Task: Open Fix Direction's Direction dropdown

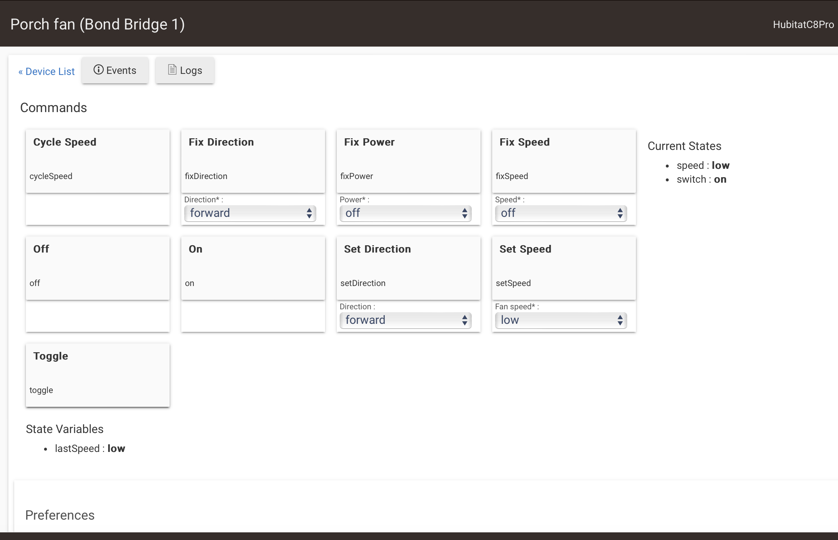Action: click(x=250, y=213)
